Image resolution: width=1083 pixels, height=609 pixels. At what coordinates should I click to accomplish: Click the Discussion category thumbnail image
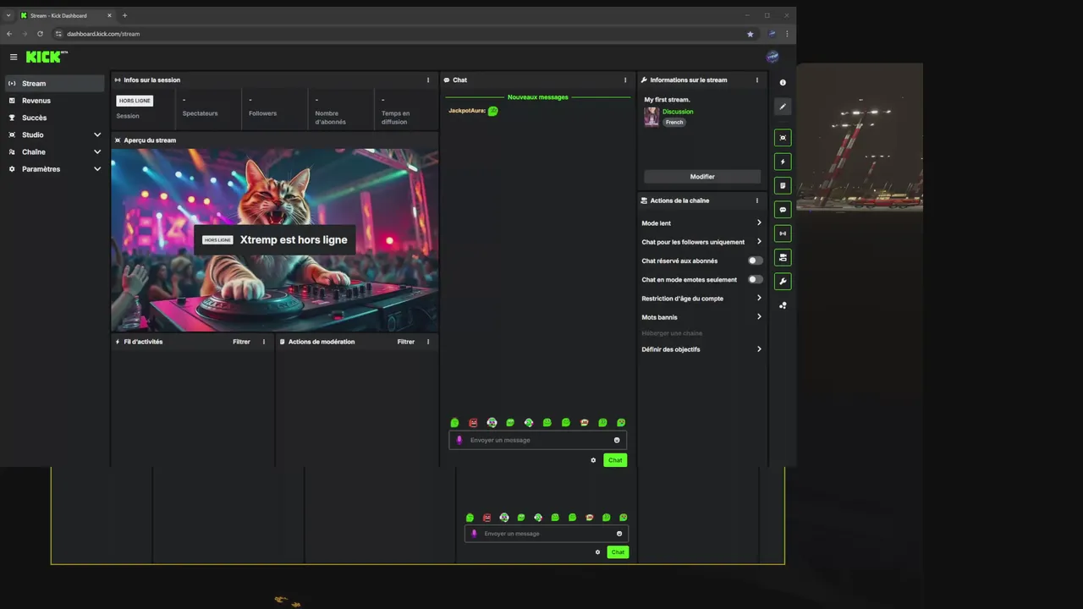click(651, 117)
